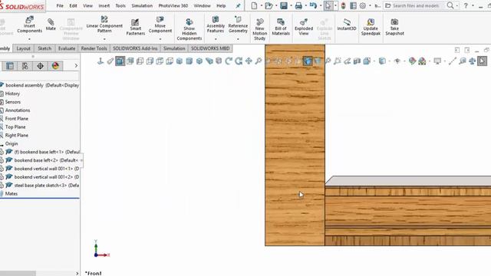The height and width of the screenshot is (276, 491).
Task: Click the Apply Scene icon
Action: tap(422, 61)
